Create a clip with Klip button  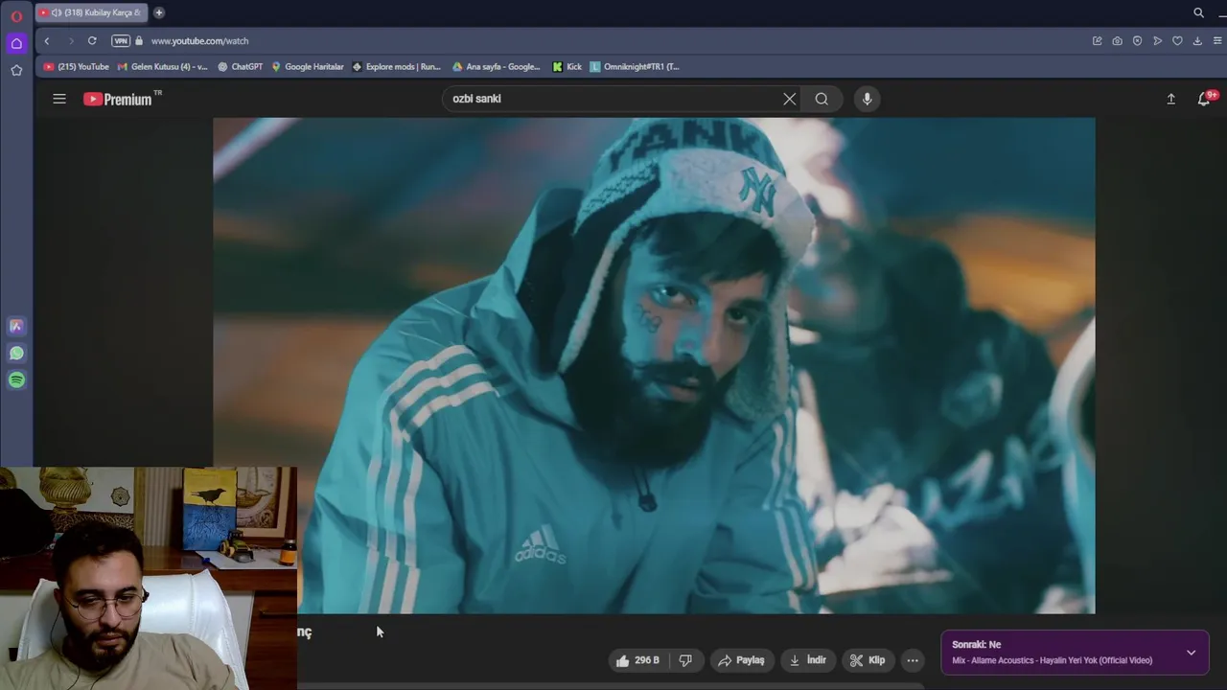click(868, 660)
